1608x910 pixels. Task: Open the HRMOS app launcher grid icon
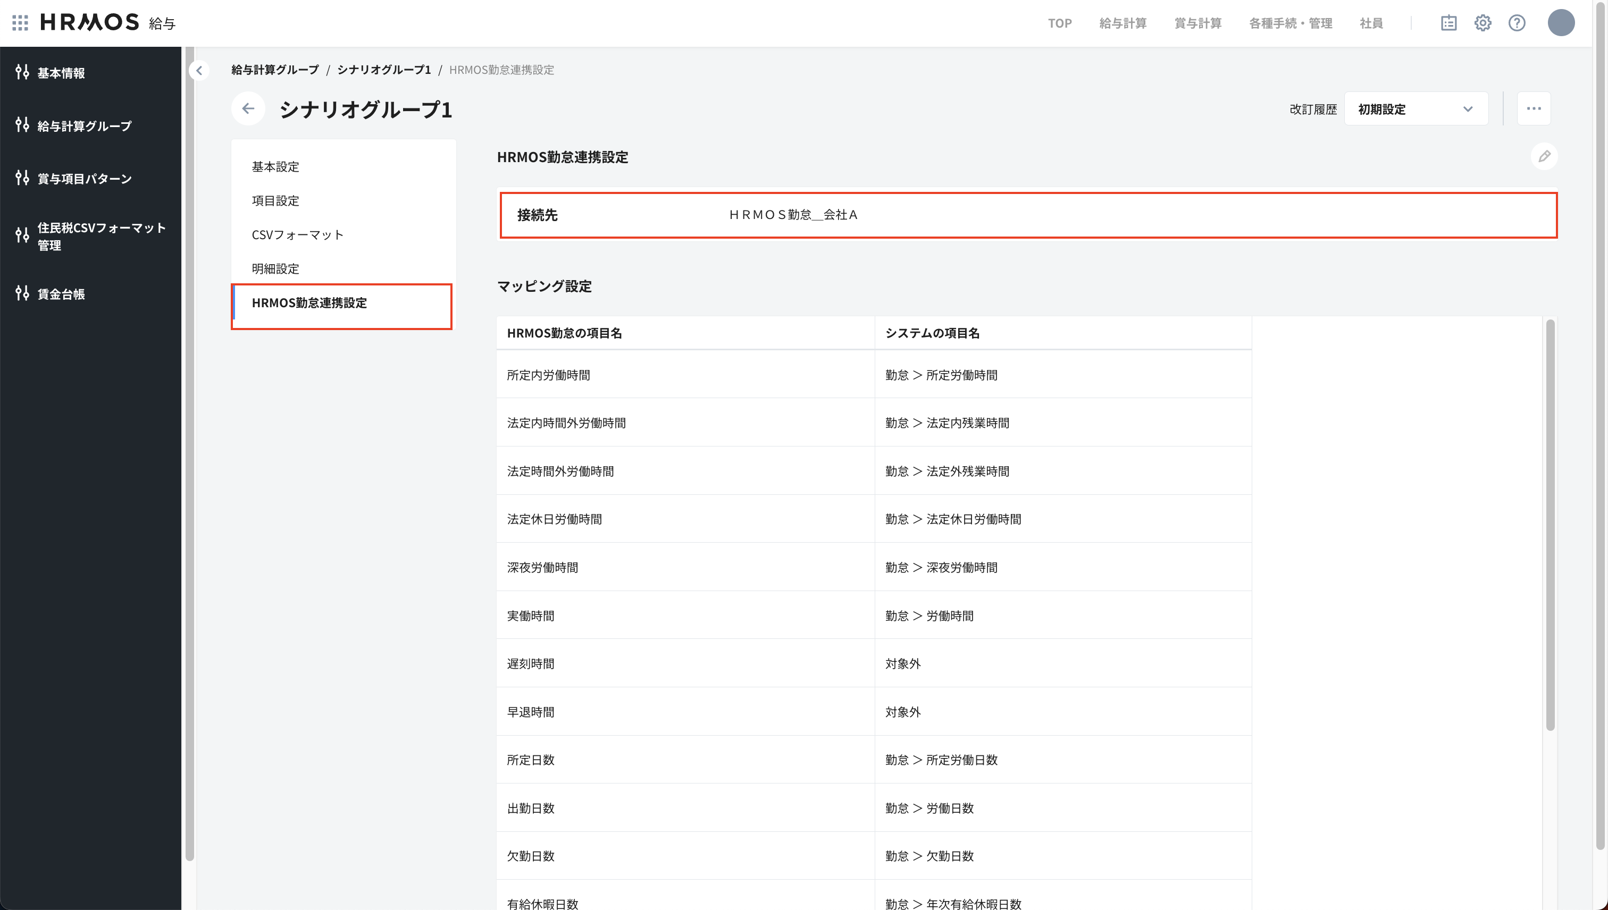19,22
